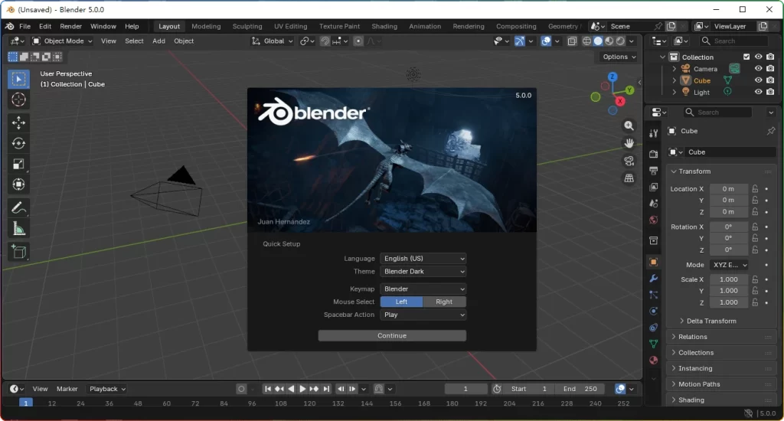Switch to the Sculpting workspace tab
This screenshot has width=784, height=421.
pos(247,26)
